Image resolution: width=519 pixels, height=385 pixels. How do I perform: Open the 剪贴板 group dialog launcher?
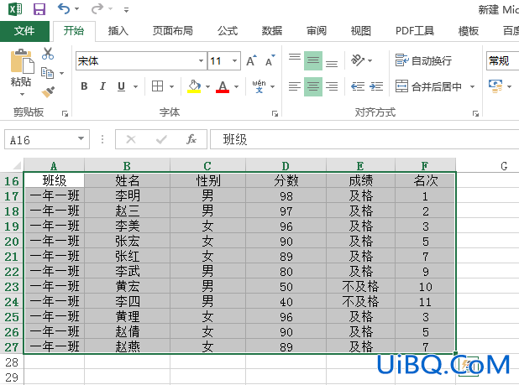click(65, 114)
